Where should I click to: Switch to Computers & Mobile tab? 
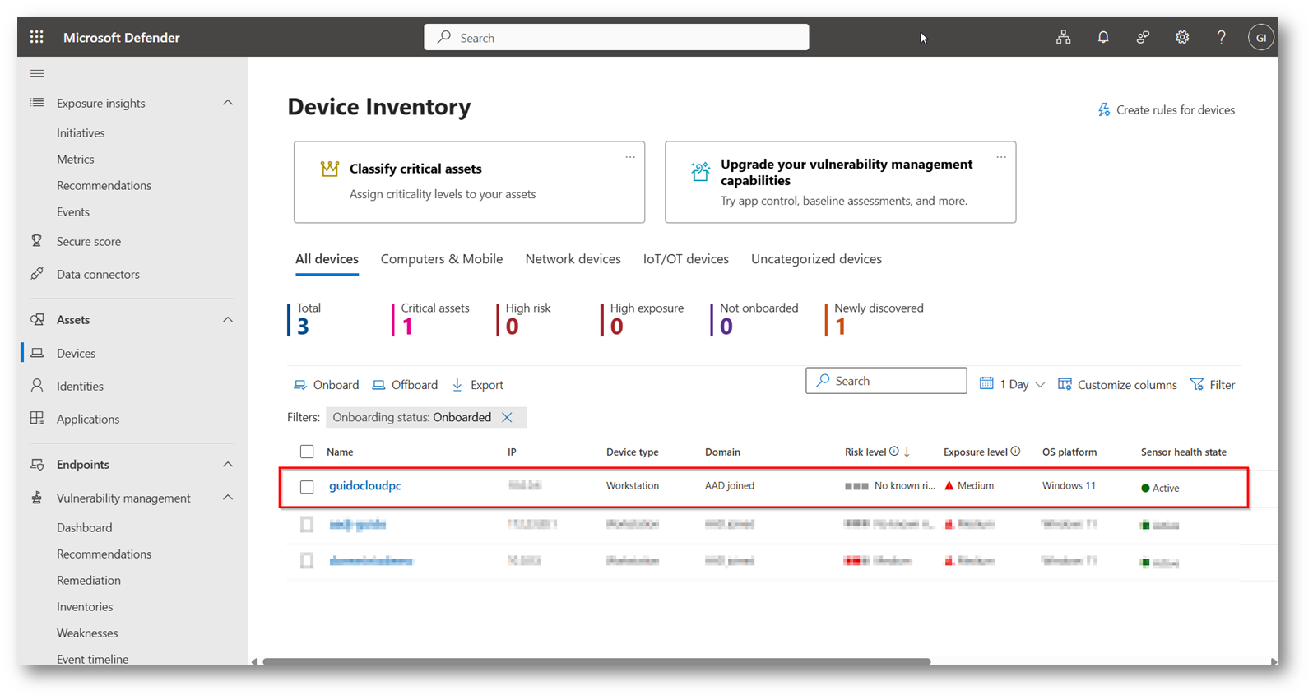(442, 259)
